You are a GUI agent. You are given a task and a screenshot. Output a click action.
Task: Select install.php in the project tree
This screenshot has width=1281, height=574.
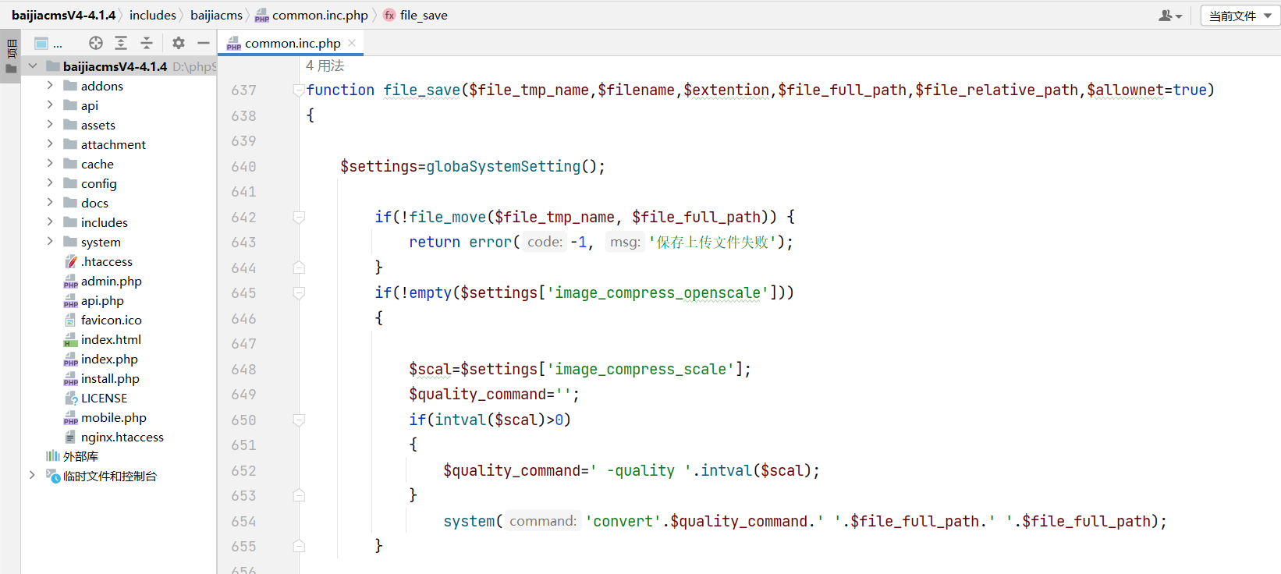[110, 378]
